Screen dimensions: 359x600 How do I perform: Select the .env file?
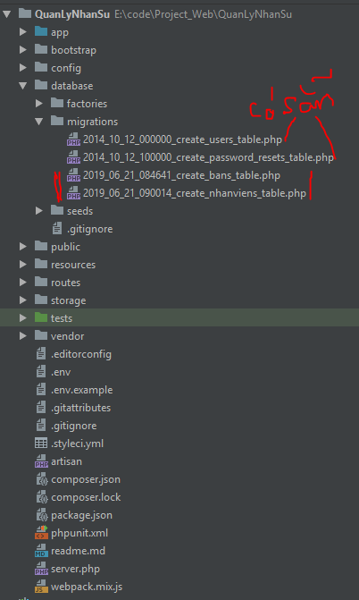click(x=61, y=372)
